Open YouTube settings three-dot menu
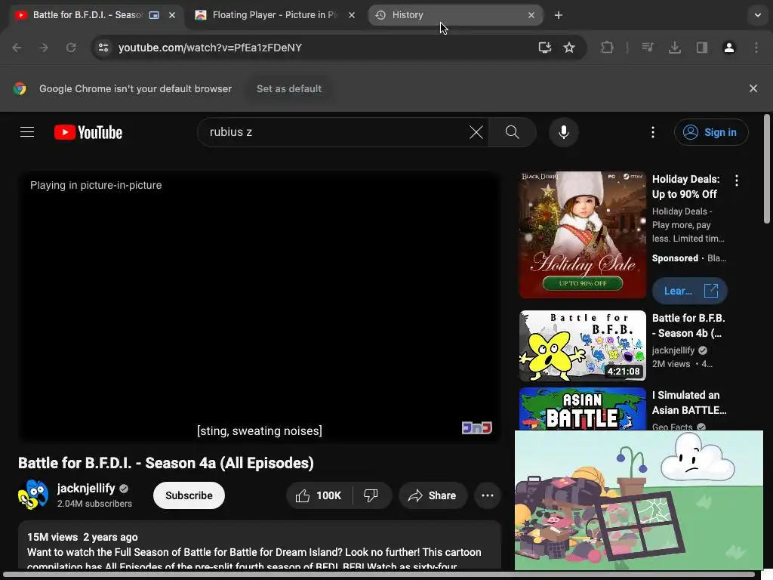The height and width of the screenshot is (580, 773). coord(653,132)
